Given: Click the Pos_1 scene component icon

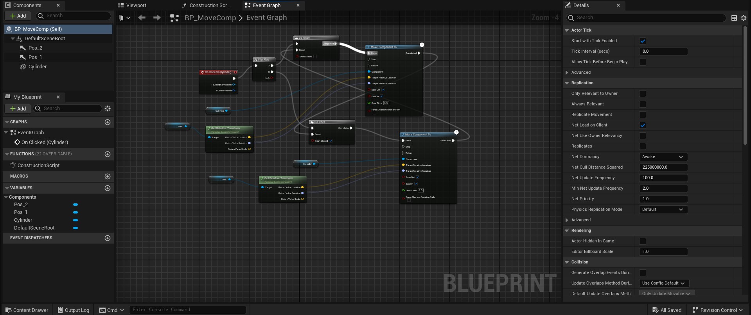Looking at the screenshot, I should [23, 57].
